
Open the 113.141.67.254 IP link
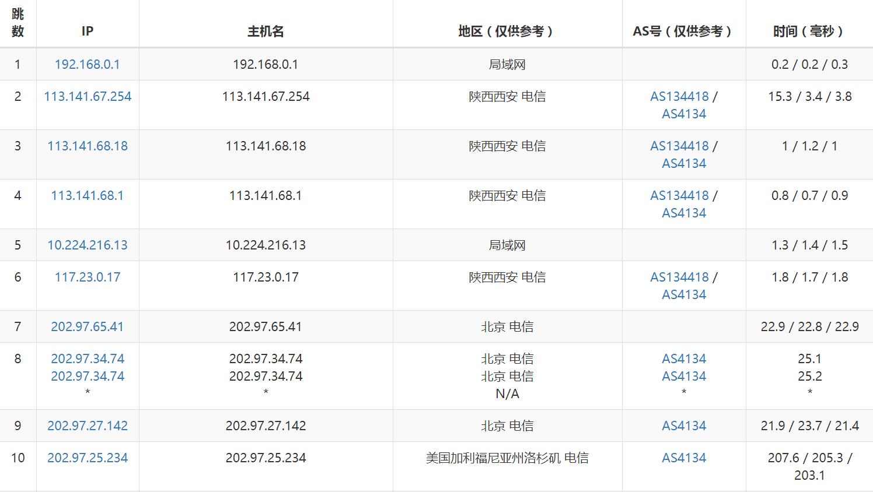[x=88, y=96]
